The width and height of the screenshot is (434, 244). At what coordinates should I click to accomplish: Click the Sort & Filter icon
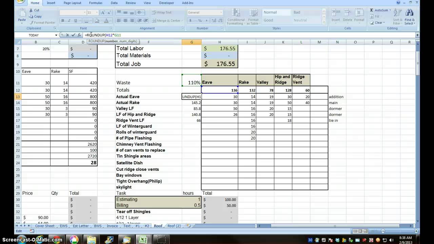pyautogui.click(x=398, y=13)
